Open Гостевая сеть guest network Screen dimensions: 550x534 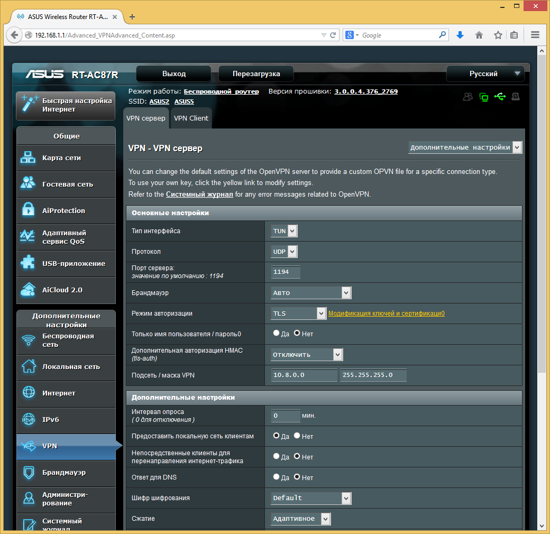point(66,185)
